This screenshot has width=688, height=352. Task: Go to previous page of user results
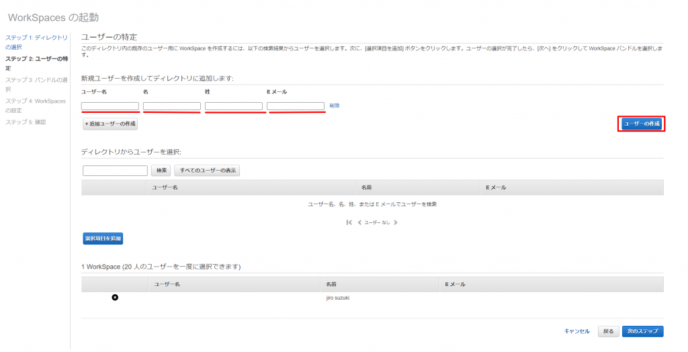click(359, 222)
